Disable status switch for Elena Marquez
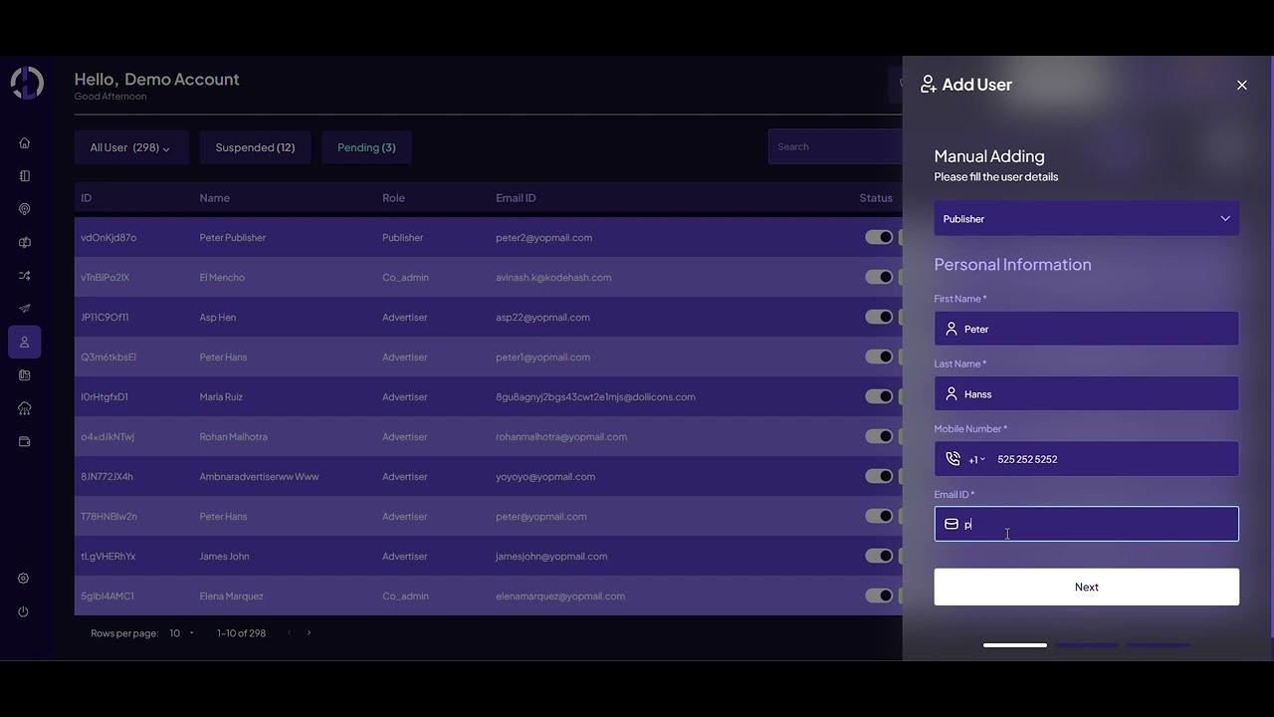Screen dimensions: 1274x717 click(x=878, y=597)
